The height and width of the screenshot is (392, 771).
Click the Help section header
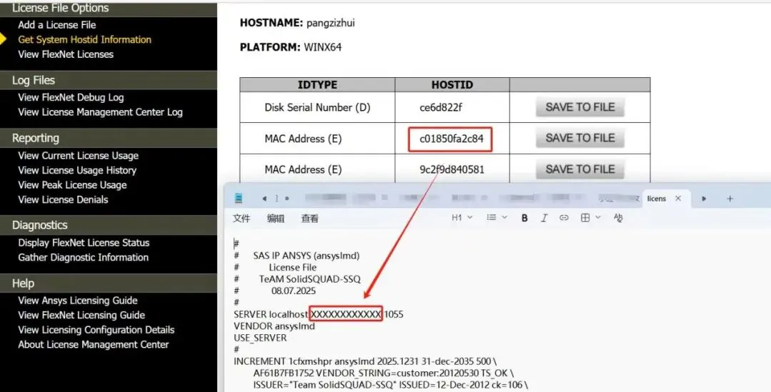click(x=109, y=283)
